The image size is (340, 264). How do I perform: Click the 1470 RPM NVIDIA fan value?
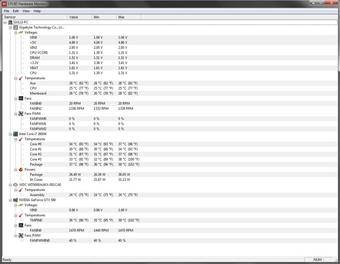76,231
